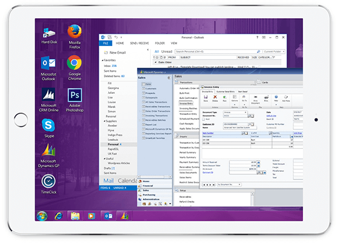Image resolution: width=338 pixels, height=243 pixels.
Task: Collapse the Favorites group in Outlook
Action: point(103,60)
